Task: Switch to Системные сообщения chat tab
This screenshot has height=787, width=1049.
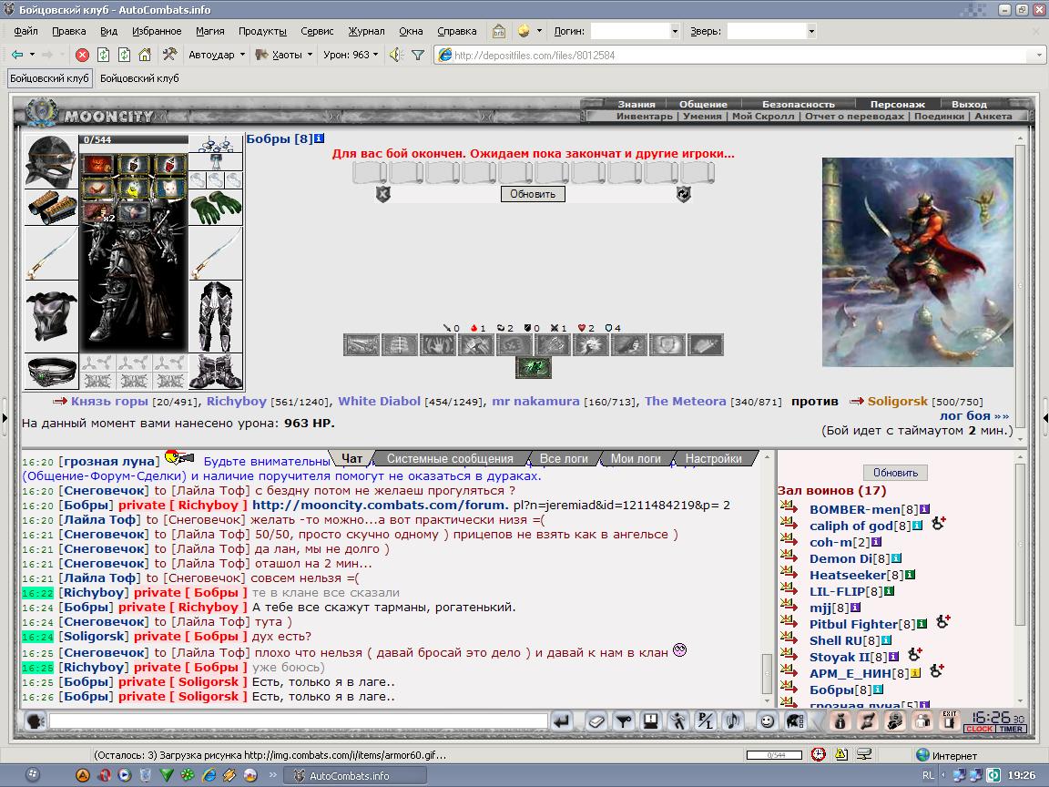Action: pos(450,458)
